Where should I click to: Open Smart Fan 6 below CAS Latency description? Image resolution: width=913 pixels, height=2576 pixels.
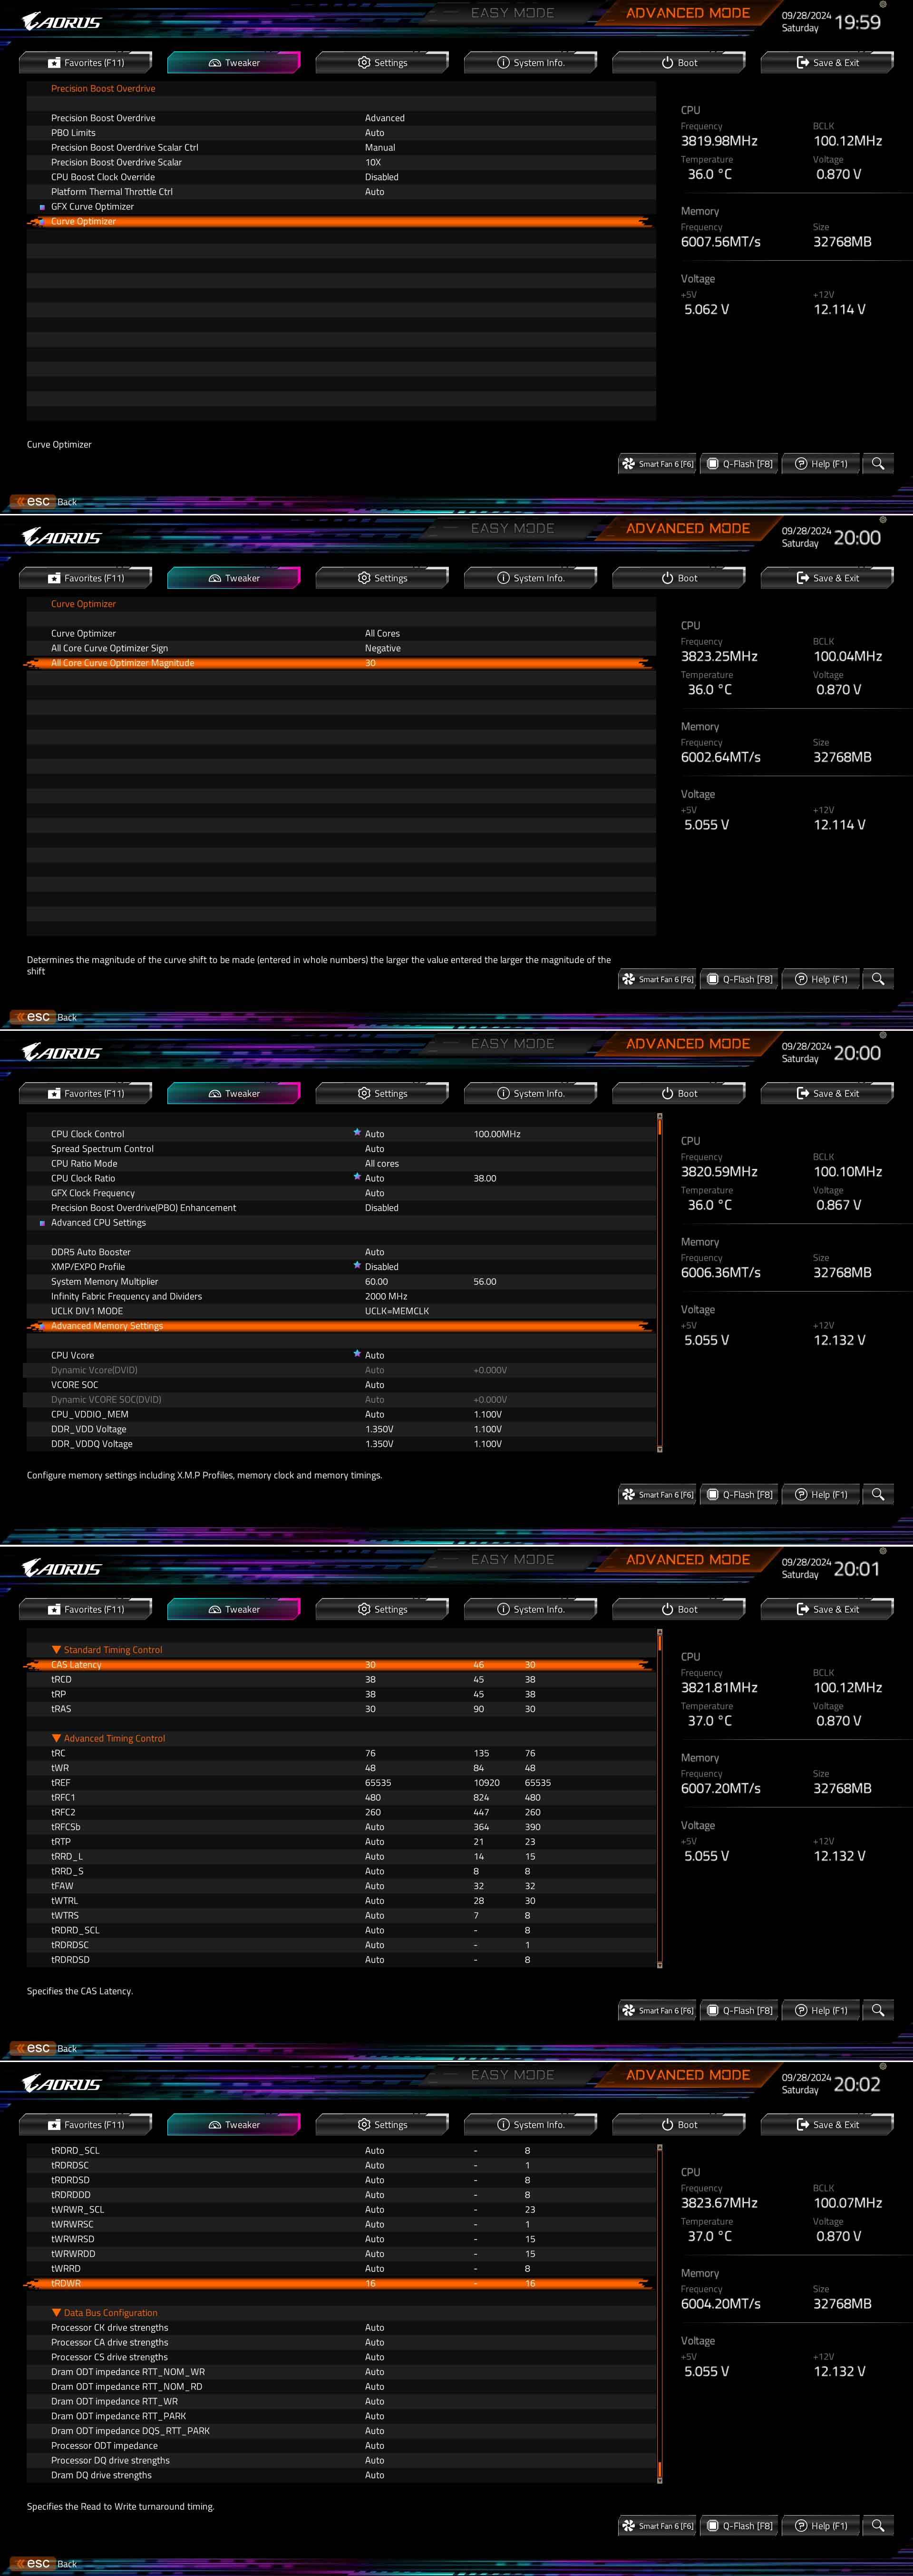(657, 2010)
